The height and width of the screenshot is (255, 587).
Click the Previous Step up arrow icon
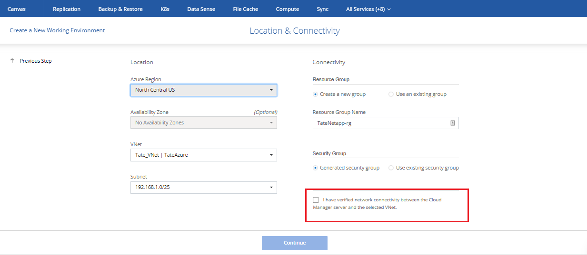(x=12, y=61)
